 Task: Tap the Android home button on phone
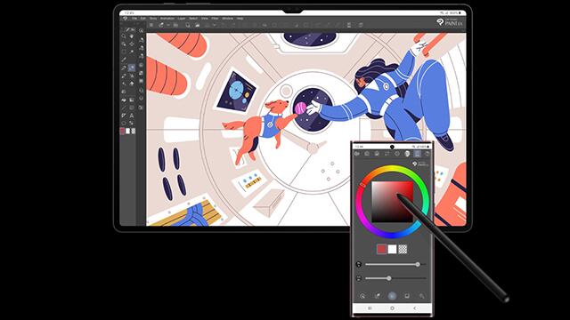click(392, 308)
